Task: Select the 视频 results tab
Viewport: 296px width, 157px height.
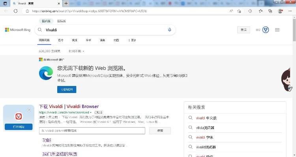Action: pos(75,40)
